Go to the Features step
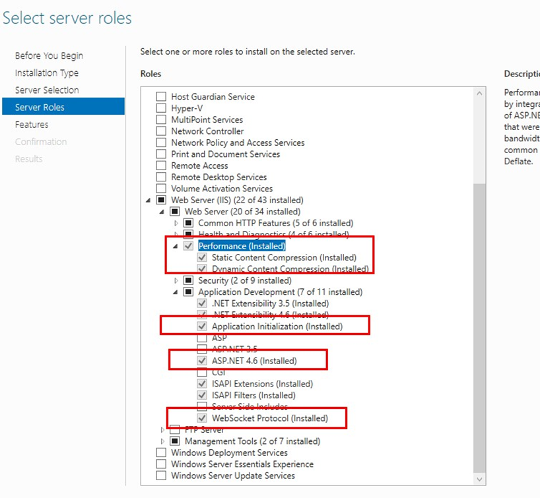This screenshot has height=498, width=540. pos(32,125)
